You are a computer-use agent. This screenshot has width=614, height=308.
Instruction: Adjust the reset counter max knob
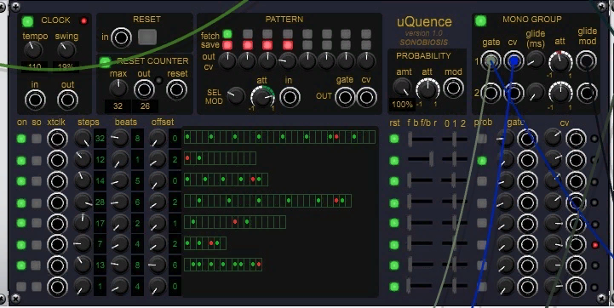click(118, 88)
